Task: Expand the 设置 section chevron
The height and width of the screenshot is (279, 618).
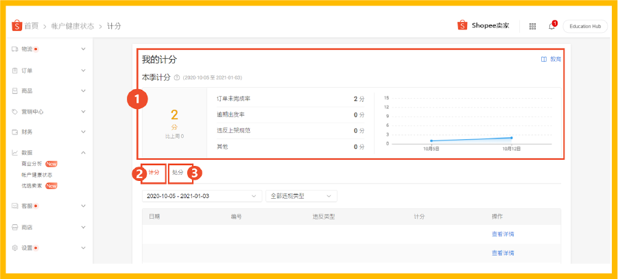Action: click(x=83, y=248)
